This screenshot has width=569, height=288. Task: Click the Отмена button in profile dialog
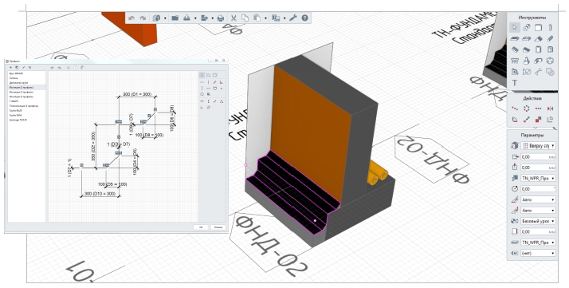pos(218,227)
